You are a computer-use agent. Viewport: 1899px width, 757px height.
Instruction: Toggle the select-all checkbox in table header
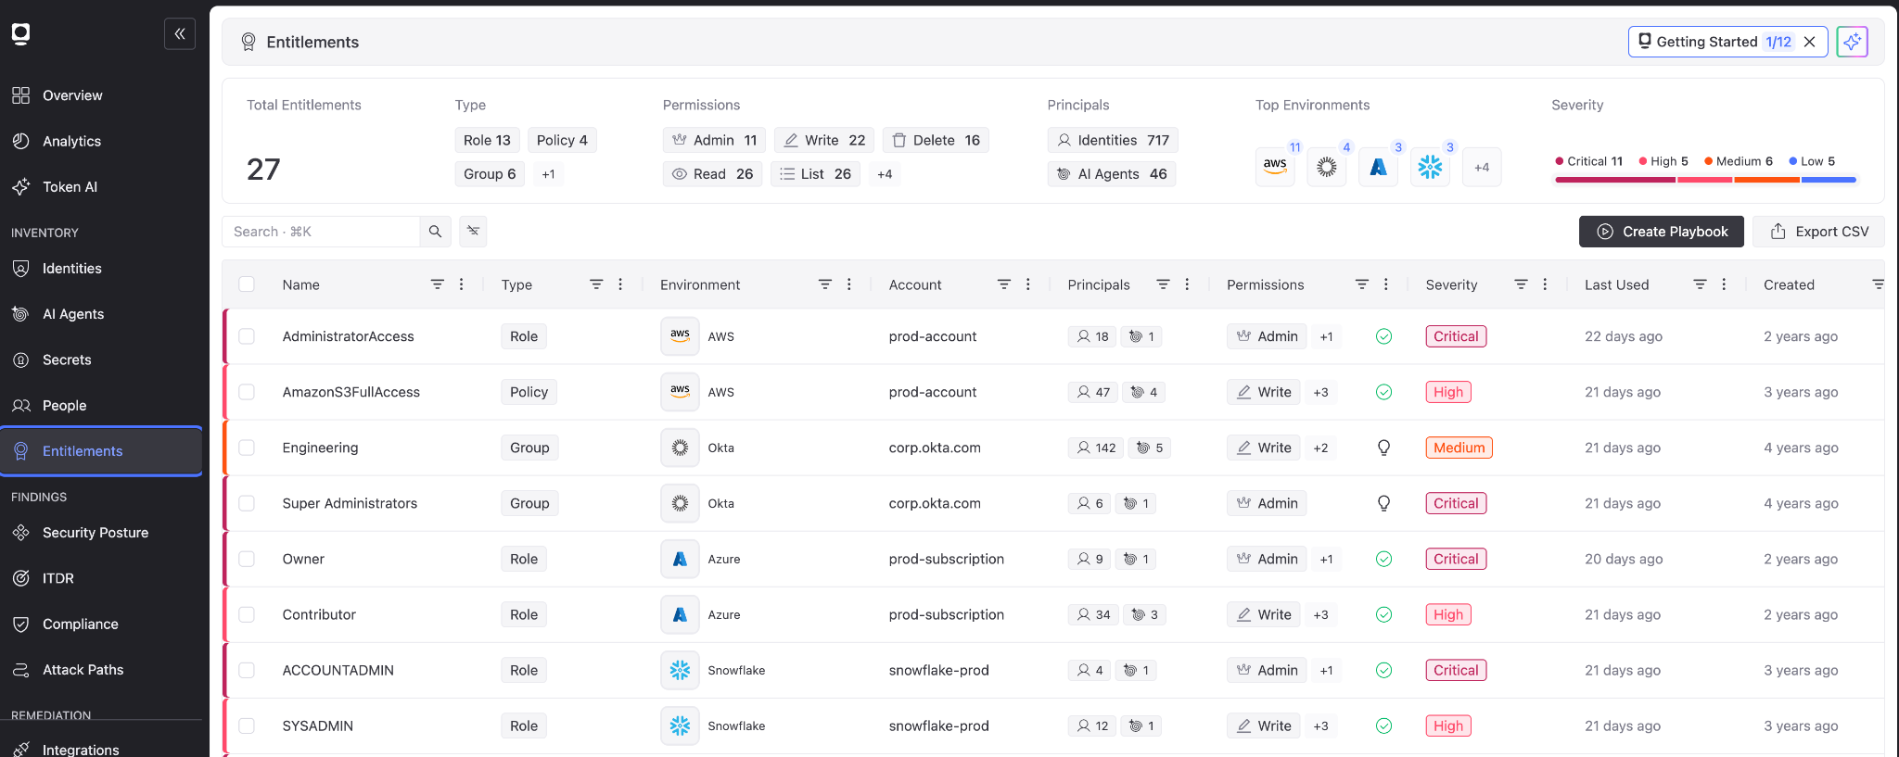247,284
